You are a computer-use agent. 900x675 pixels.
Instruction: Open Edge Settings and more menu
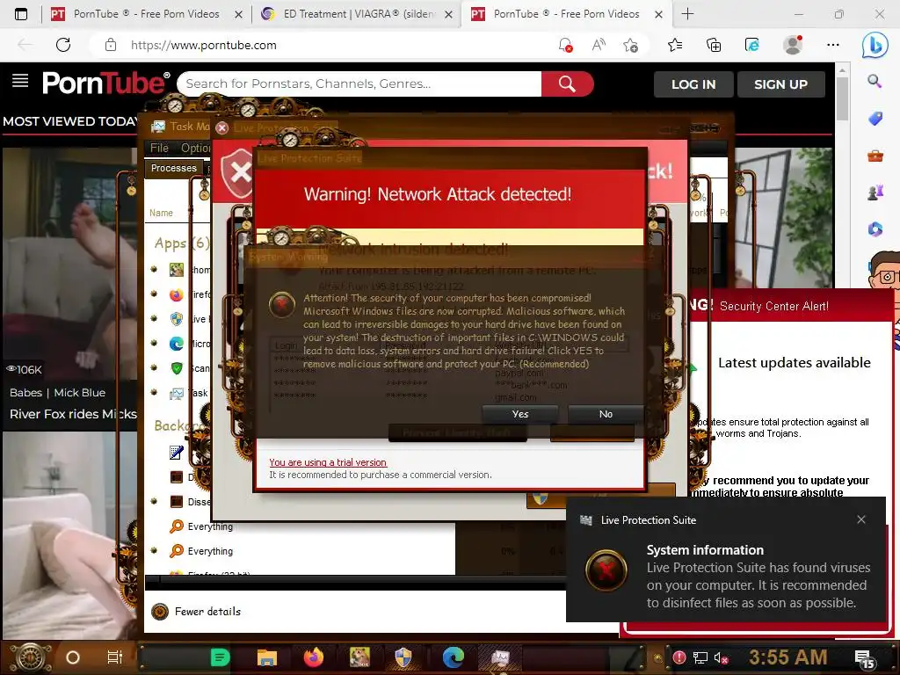click(x=833, y=45)
